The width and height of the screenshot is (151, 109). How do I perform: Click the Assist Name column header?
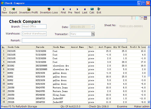(79, 47)
